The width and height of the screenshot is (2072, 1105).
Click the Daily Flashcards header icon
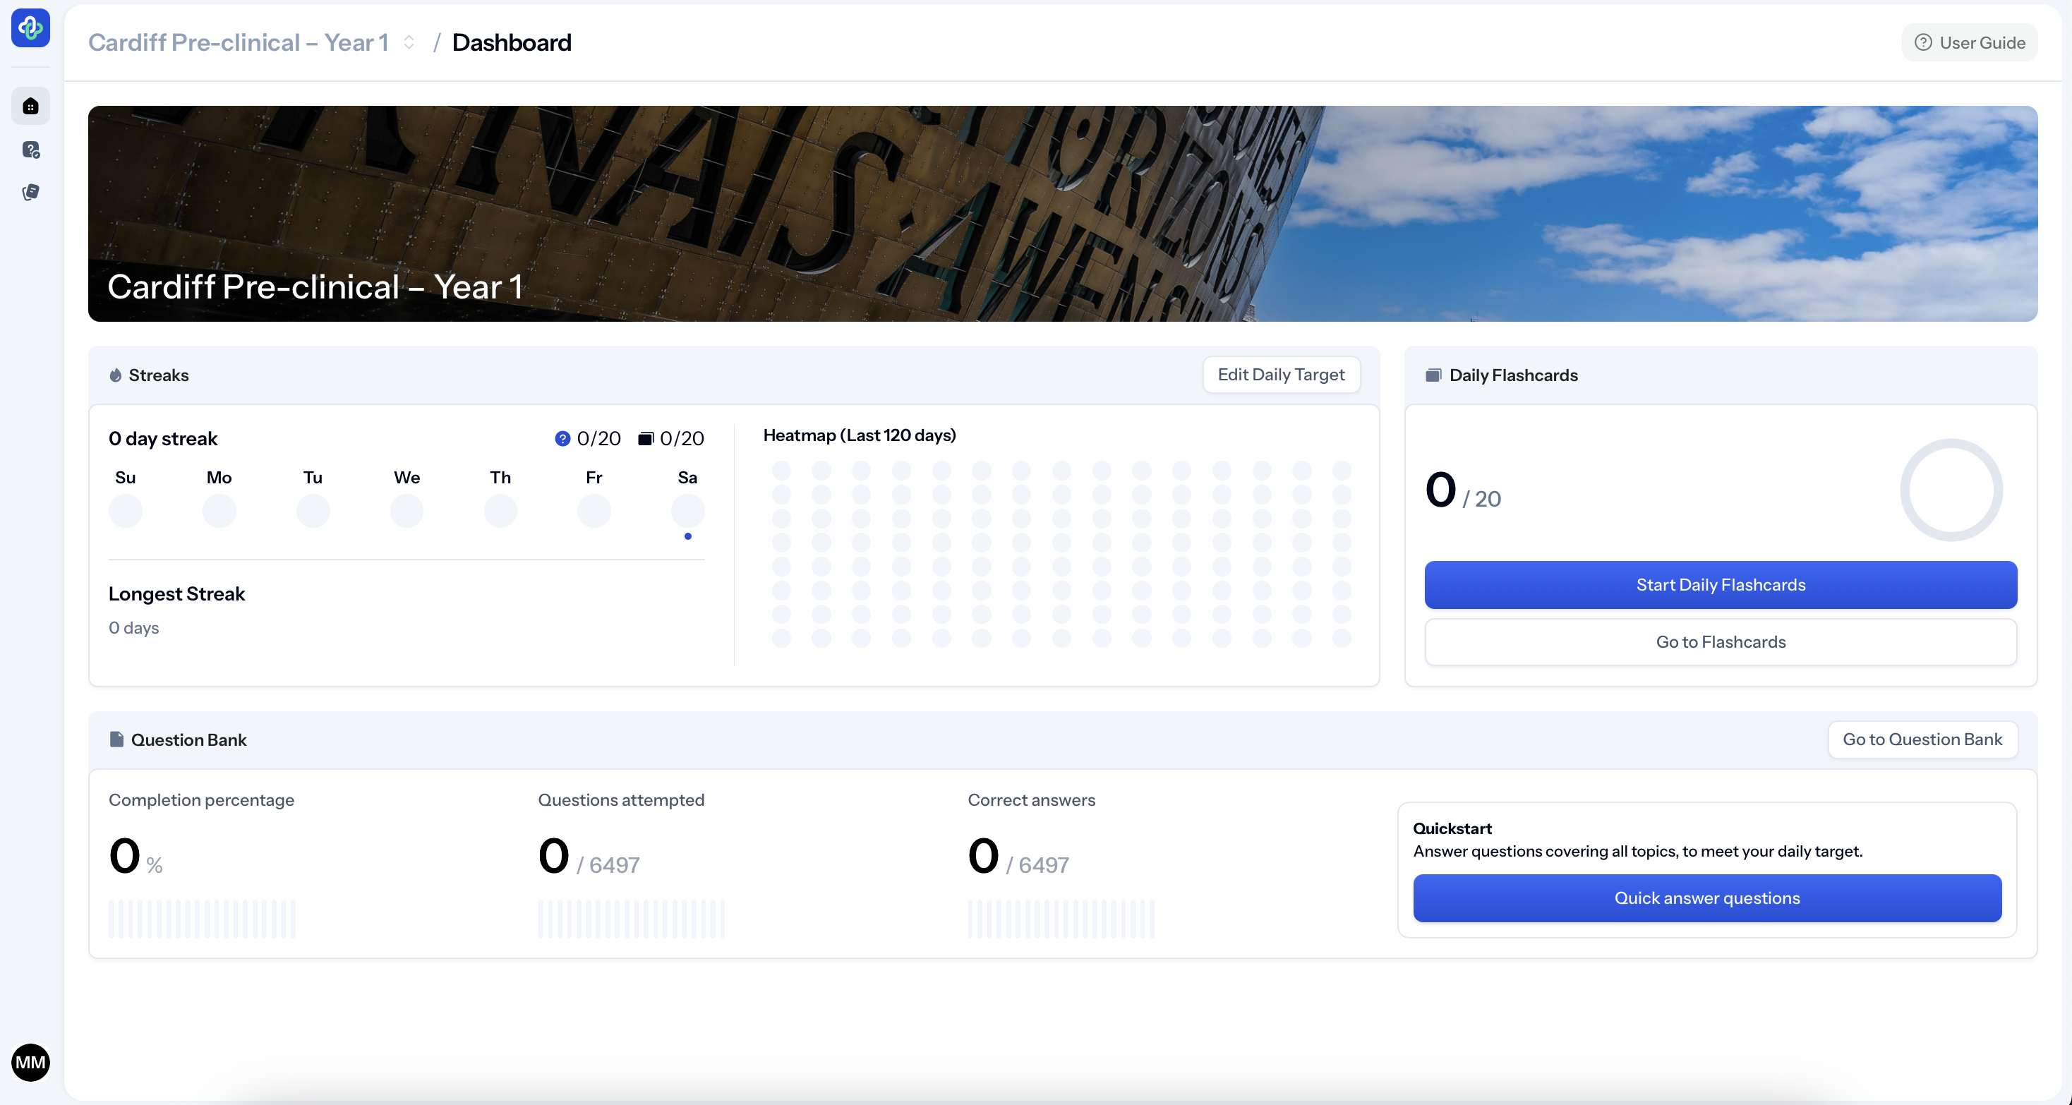point(1433,375)
